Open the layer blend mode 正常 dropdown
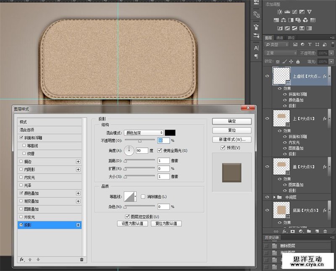 281,53
